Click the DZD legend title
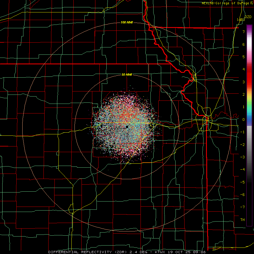 (x=248, y=17)
